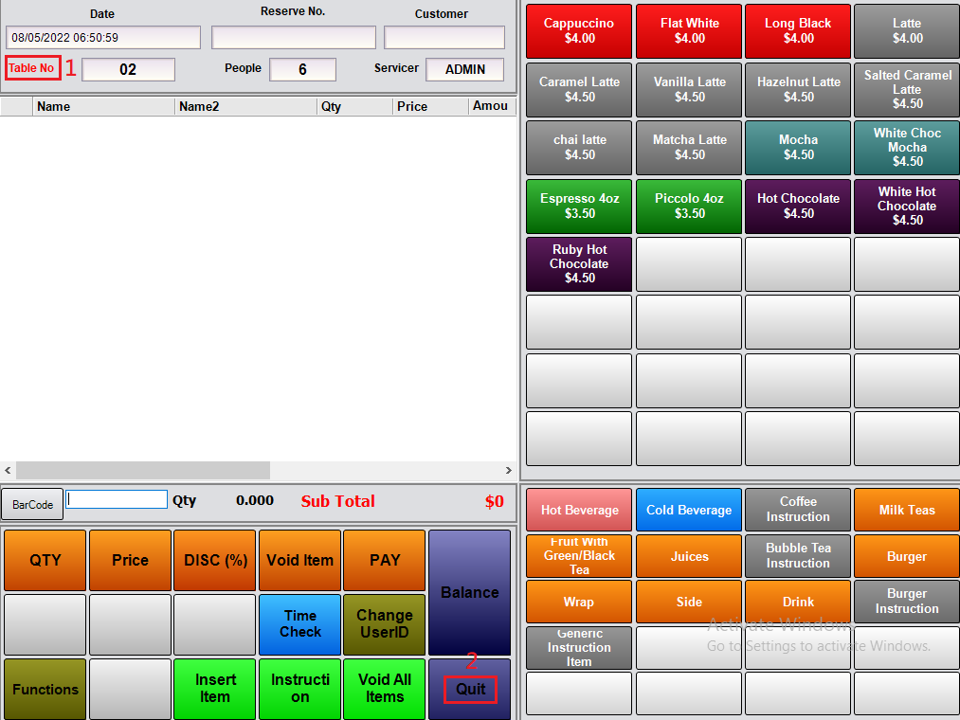Click the order list scroll-left arrow
The height and width of the screenshot is (720, 960).
click(8, 470)
